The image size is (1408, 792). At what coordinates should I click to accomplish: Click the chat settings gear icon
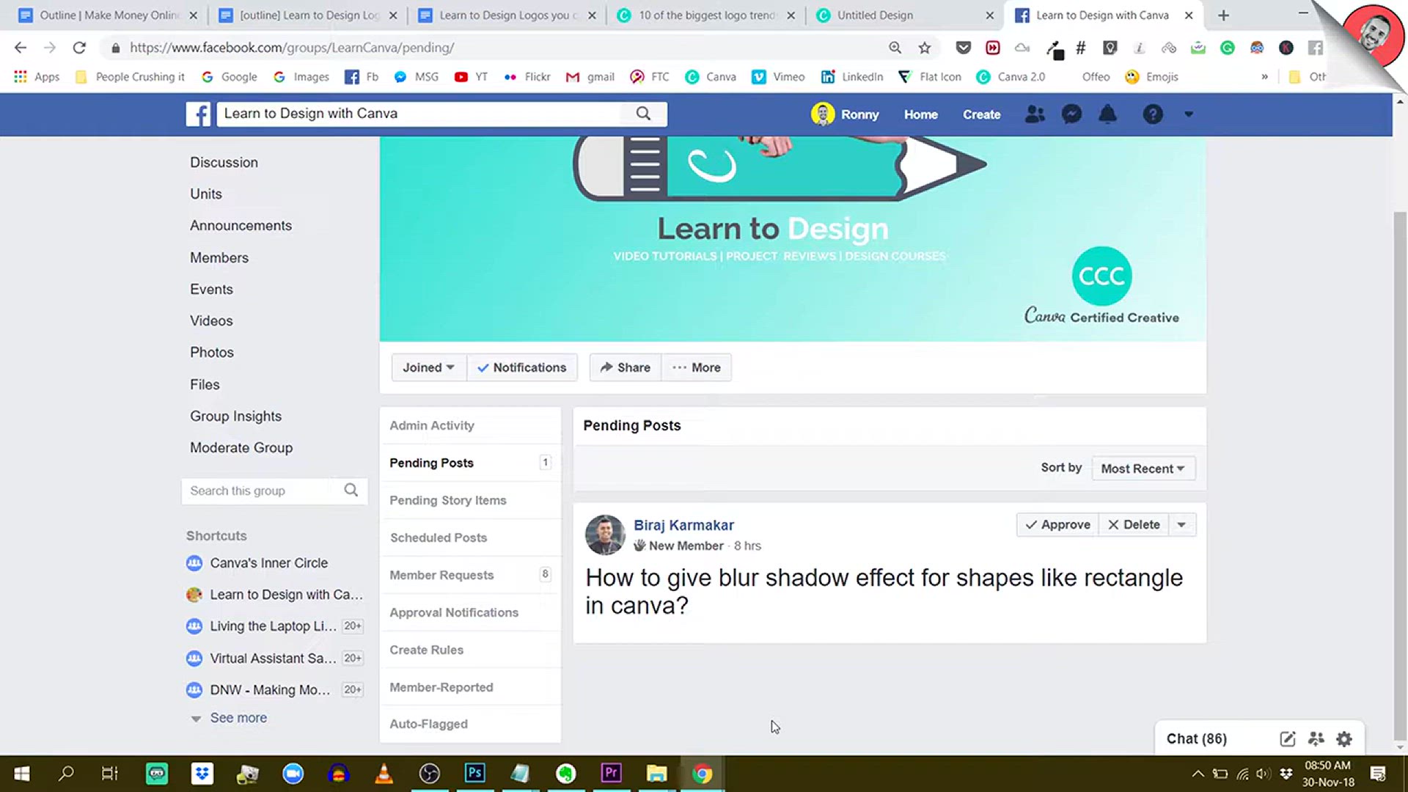point(1343,738)
